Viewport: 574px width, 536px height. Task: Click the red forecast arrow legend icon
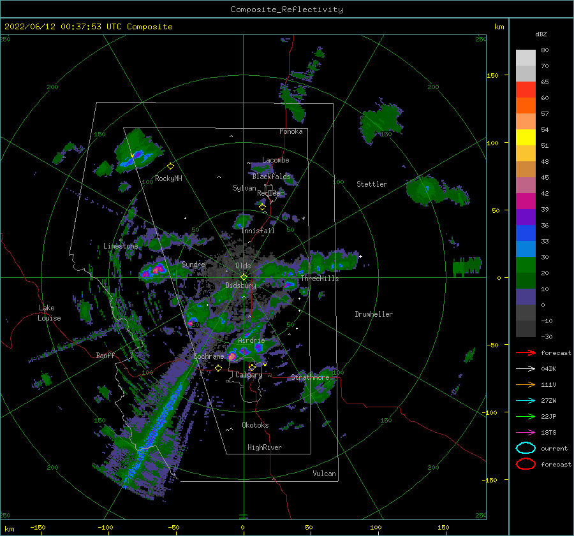[526, 352]
